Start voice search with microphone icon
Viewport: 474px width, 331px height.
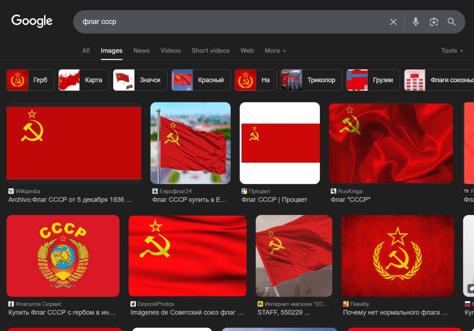[x=415, y=22]
